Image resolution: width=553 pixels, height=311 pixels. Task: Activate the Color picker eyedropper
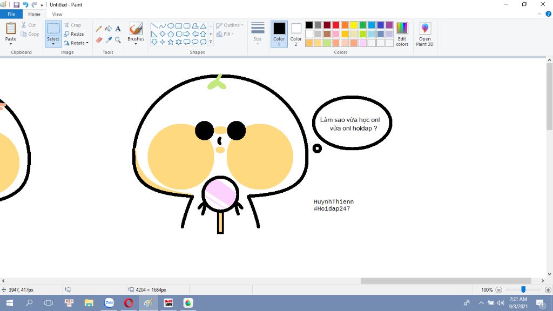pyautogui.click(x=108, y=40)
